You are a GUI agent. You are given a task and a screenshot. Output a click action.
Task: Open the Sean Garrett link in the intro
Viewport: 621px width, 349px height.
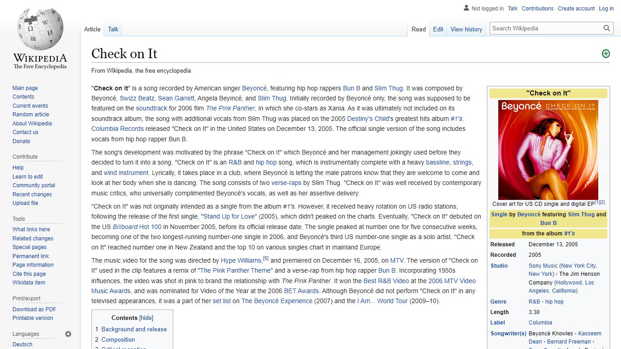(176, 98)
